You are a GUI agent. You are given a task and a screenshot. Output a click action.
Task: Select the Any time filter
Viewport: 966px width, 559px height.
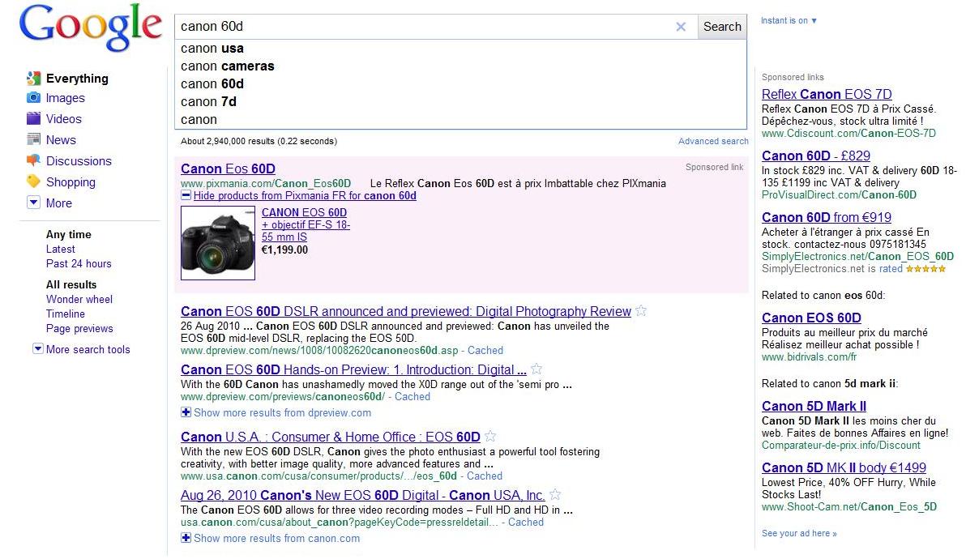pos(68,235)
